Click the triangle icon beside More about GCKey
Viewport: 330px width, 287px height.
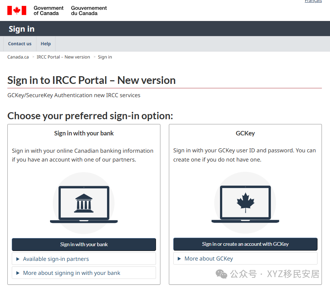179,259
